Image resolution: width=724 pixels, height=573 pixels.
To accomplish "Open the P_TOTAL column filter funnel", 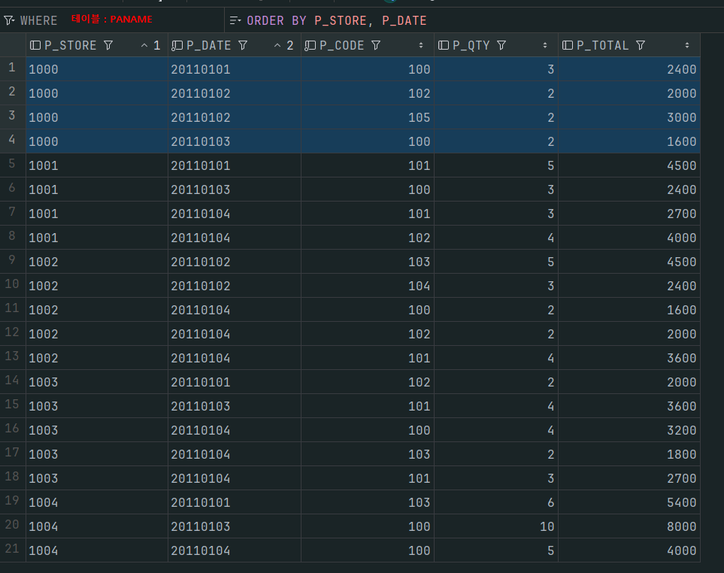I will tap(641, 45).
